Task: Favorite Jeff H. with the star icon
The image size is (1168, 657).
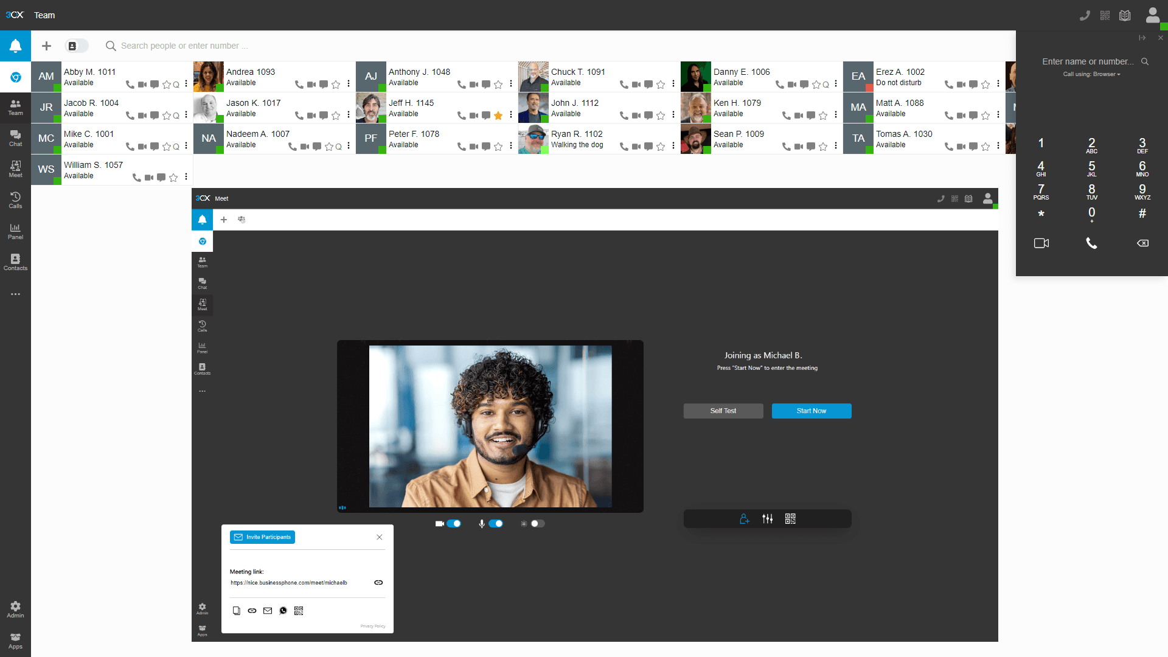Action: tap(498, 116)
